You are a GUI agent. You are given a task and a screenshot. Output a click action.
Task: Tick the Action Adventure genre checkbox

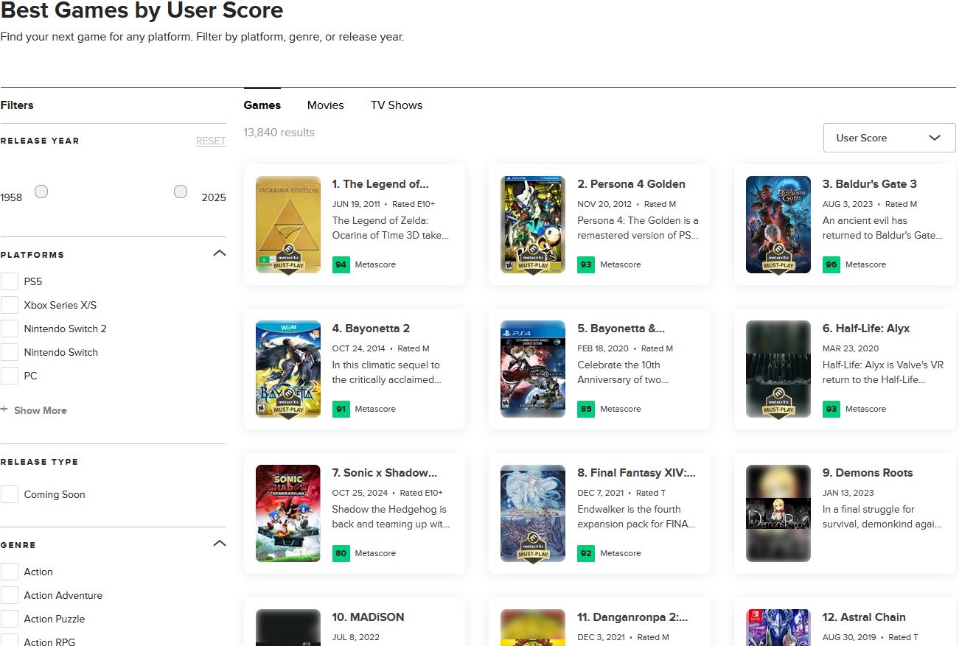tap(10, 595)
